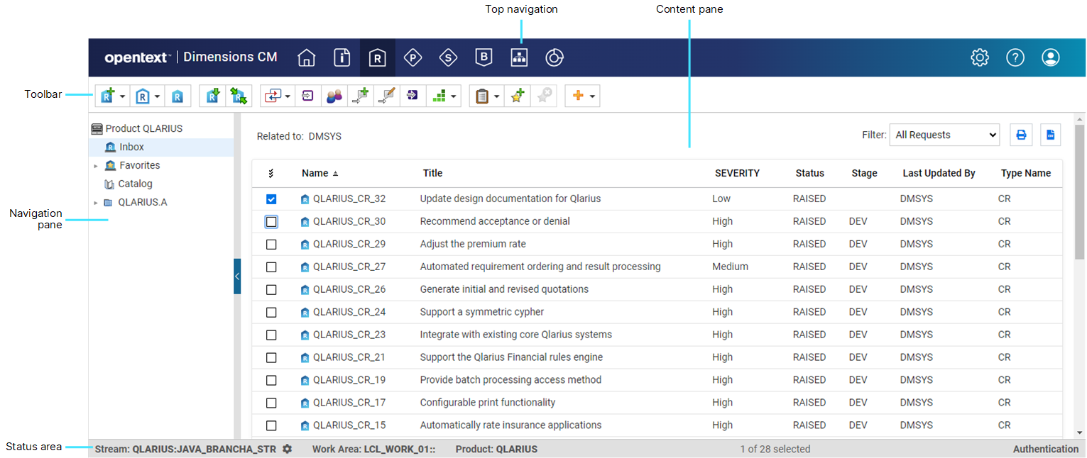This screenshot has height=458, width=1087.
Task: Select Inbox in the navigation pane
Action: coord(131,147)
